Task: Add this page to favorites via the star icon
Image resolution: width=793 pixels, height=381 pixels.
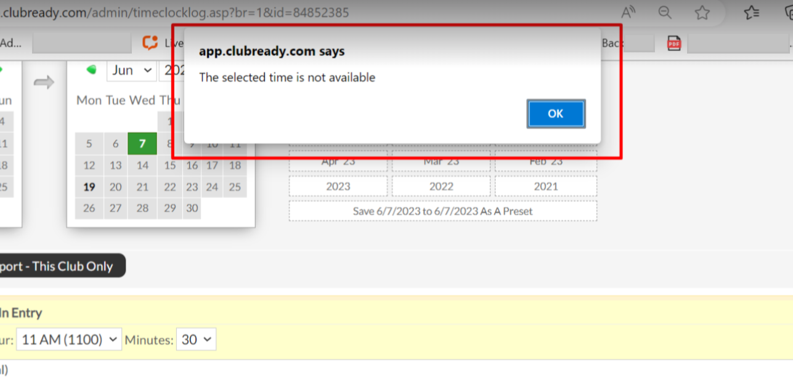Action: (x=702, y=12)
